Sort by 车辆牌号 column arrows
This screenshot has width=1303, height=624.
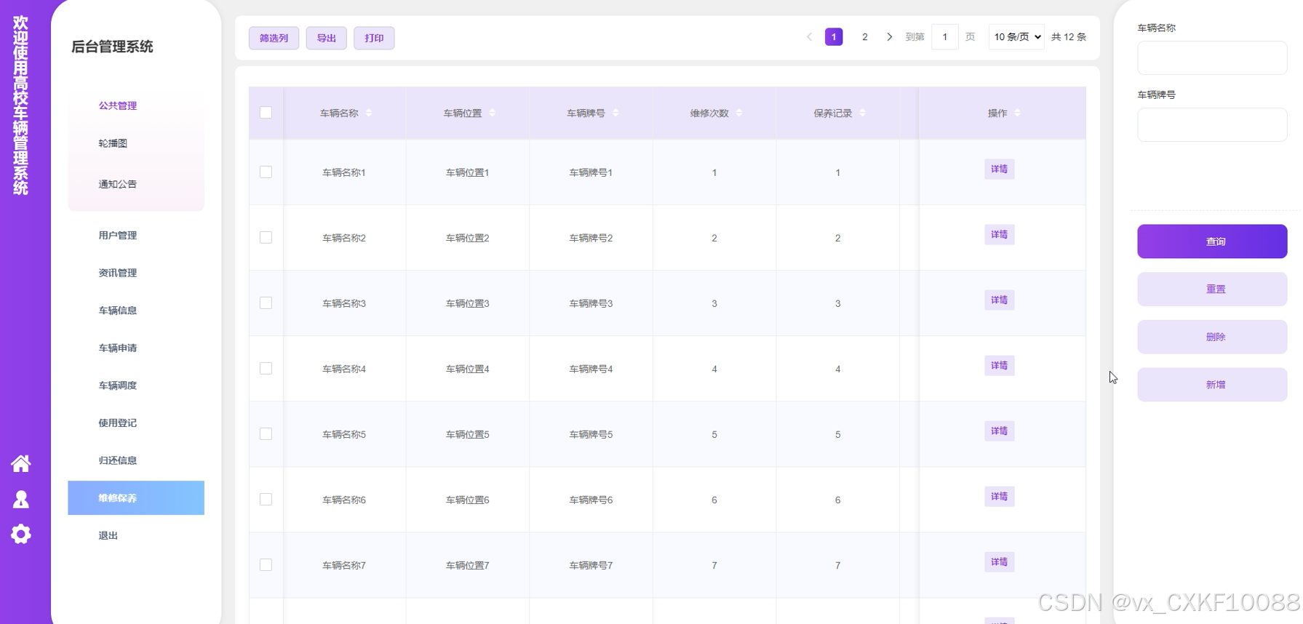615,113
